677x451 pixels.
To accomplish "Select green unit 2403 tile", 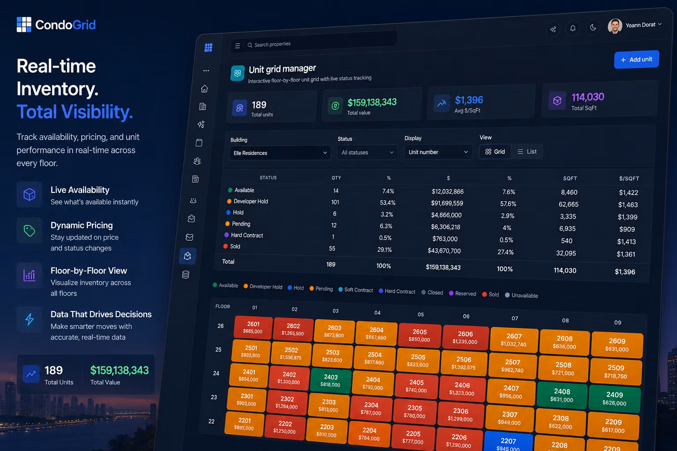I will (331, 381).
